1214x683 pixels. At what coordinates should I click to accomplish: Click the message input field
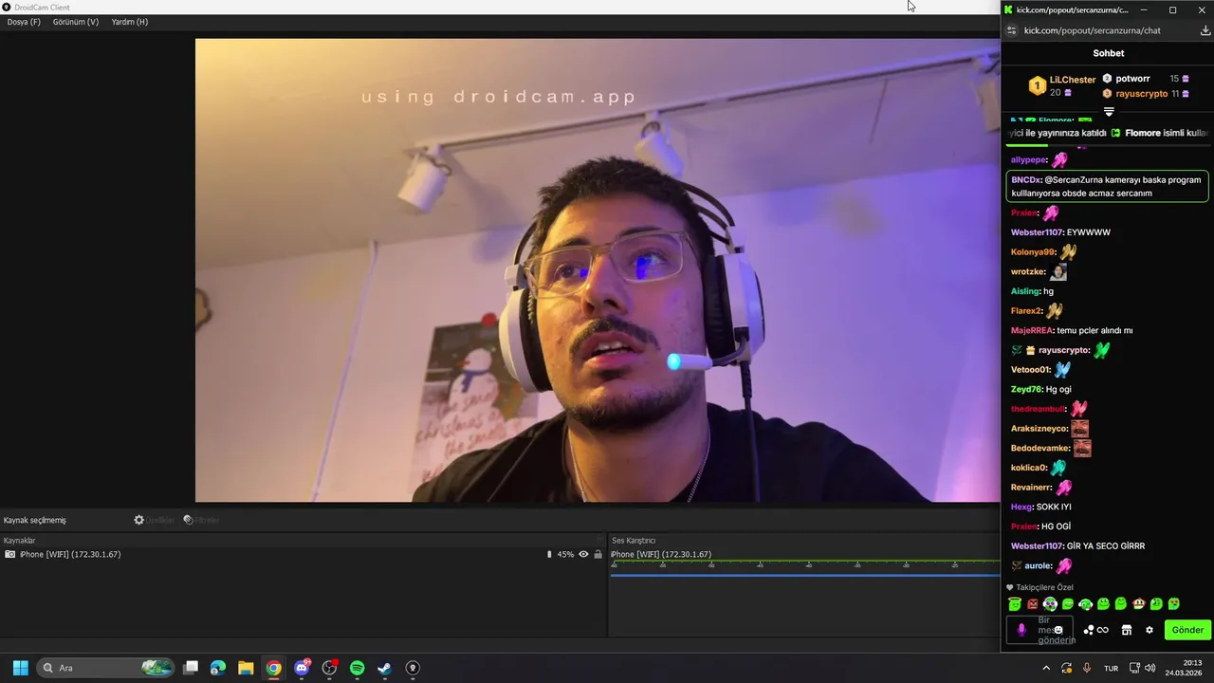1039,630
